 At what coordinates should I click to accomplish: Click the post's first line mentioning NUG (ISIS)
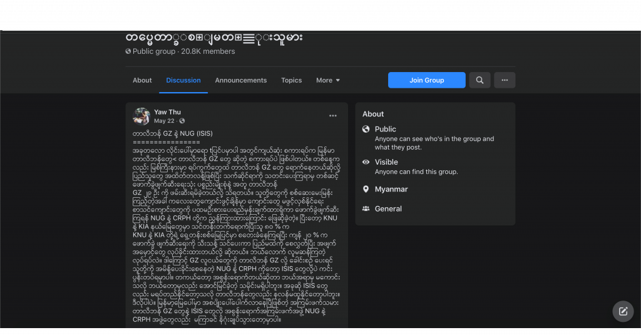173,133
